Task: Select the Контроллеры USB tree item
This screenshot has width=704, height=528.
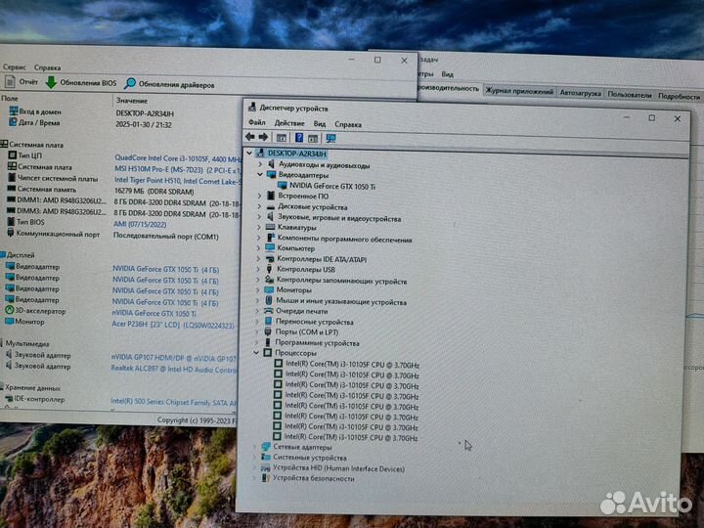Action: click(x=306, y=269)
